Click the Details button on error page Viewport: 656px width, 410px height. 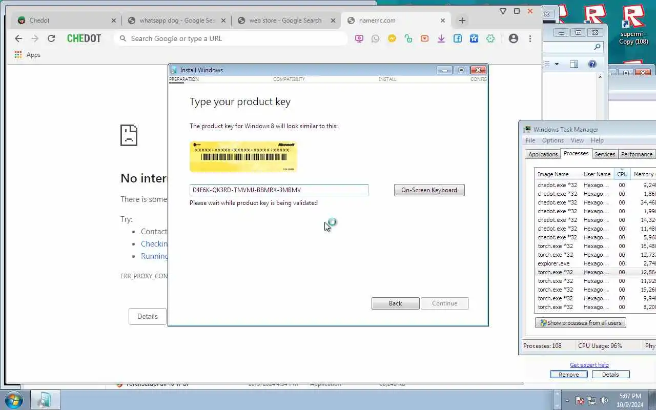tap(148, 316)
